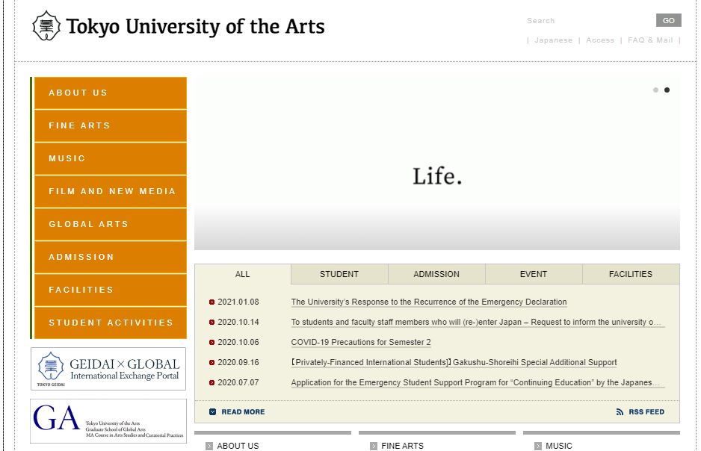
Task: Click red bullet for 2021.01.08 news
Action: (x=212, y=302)
